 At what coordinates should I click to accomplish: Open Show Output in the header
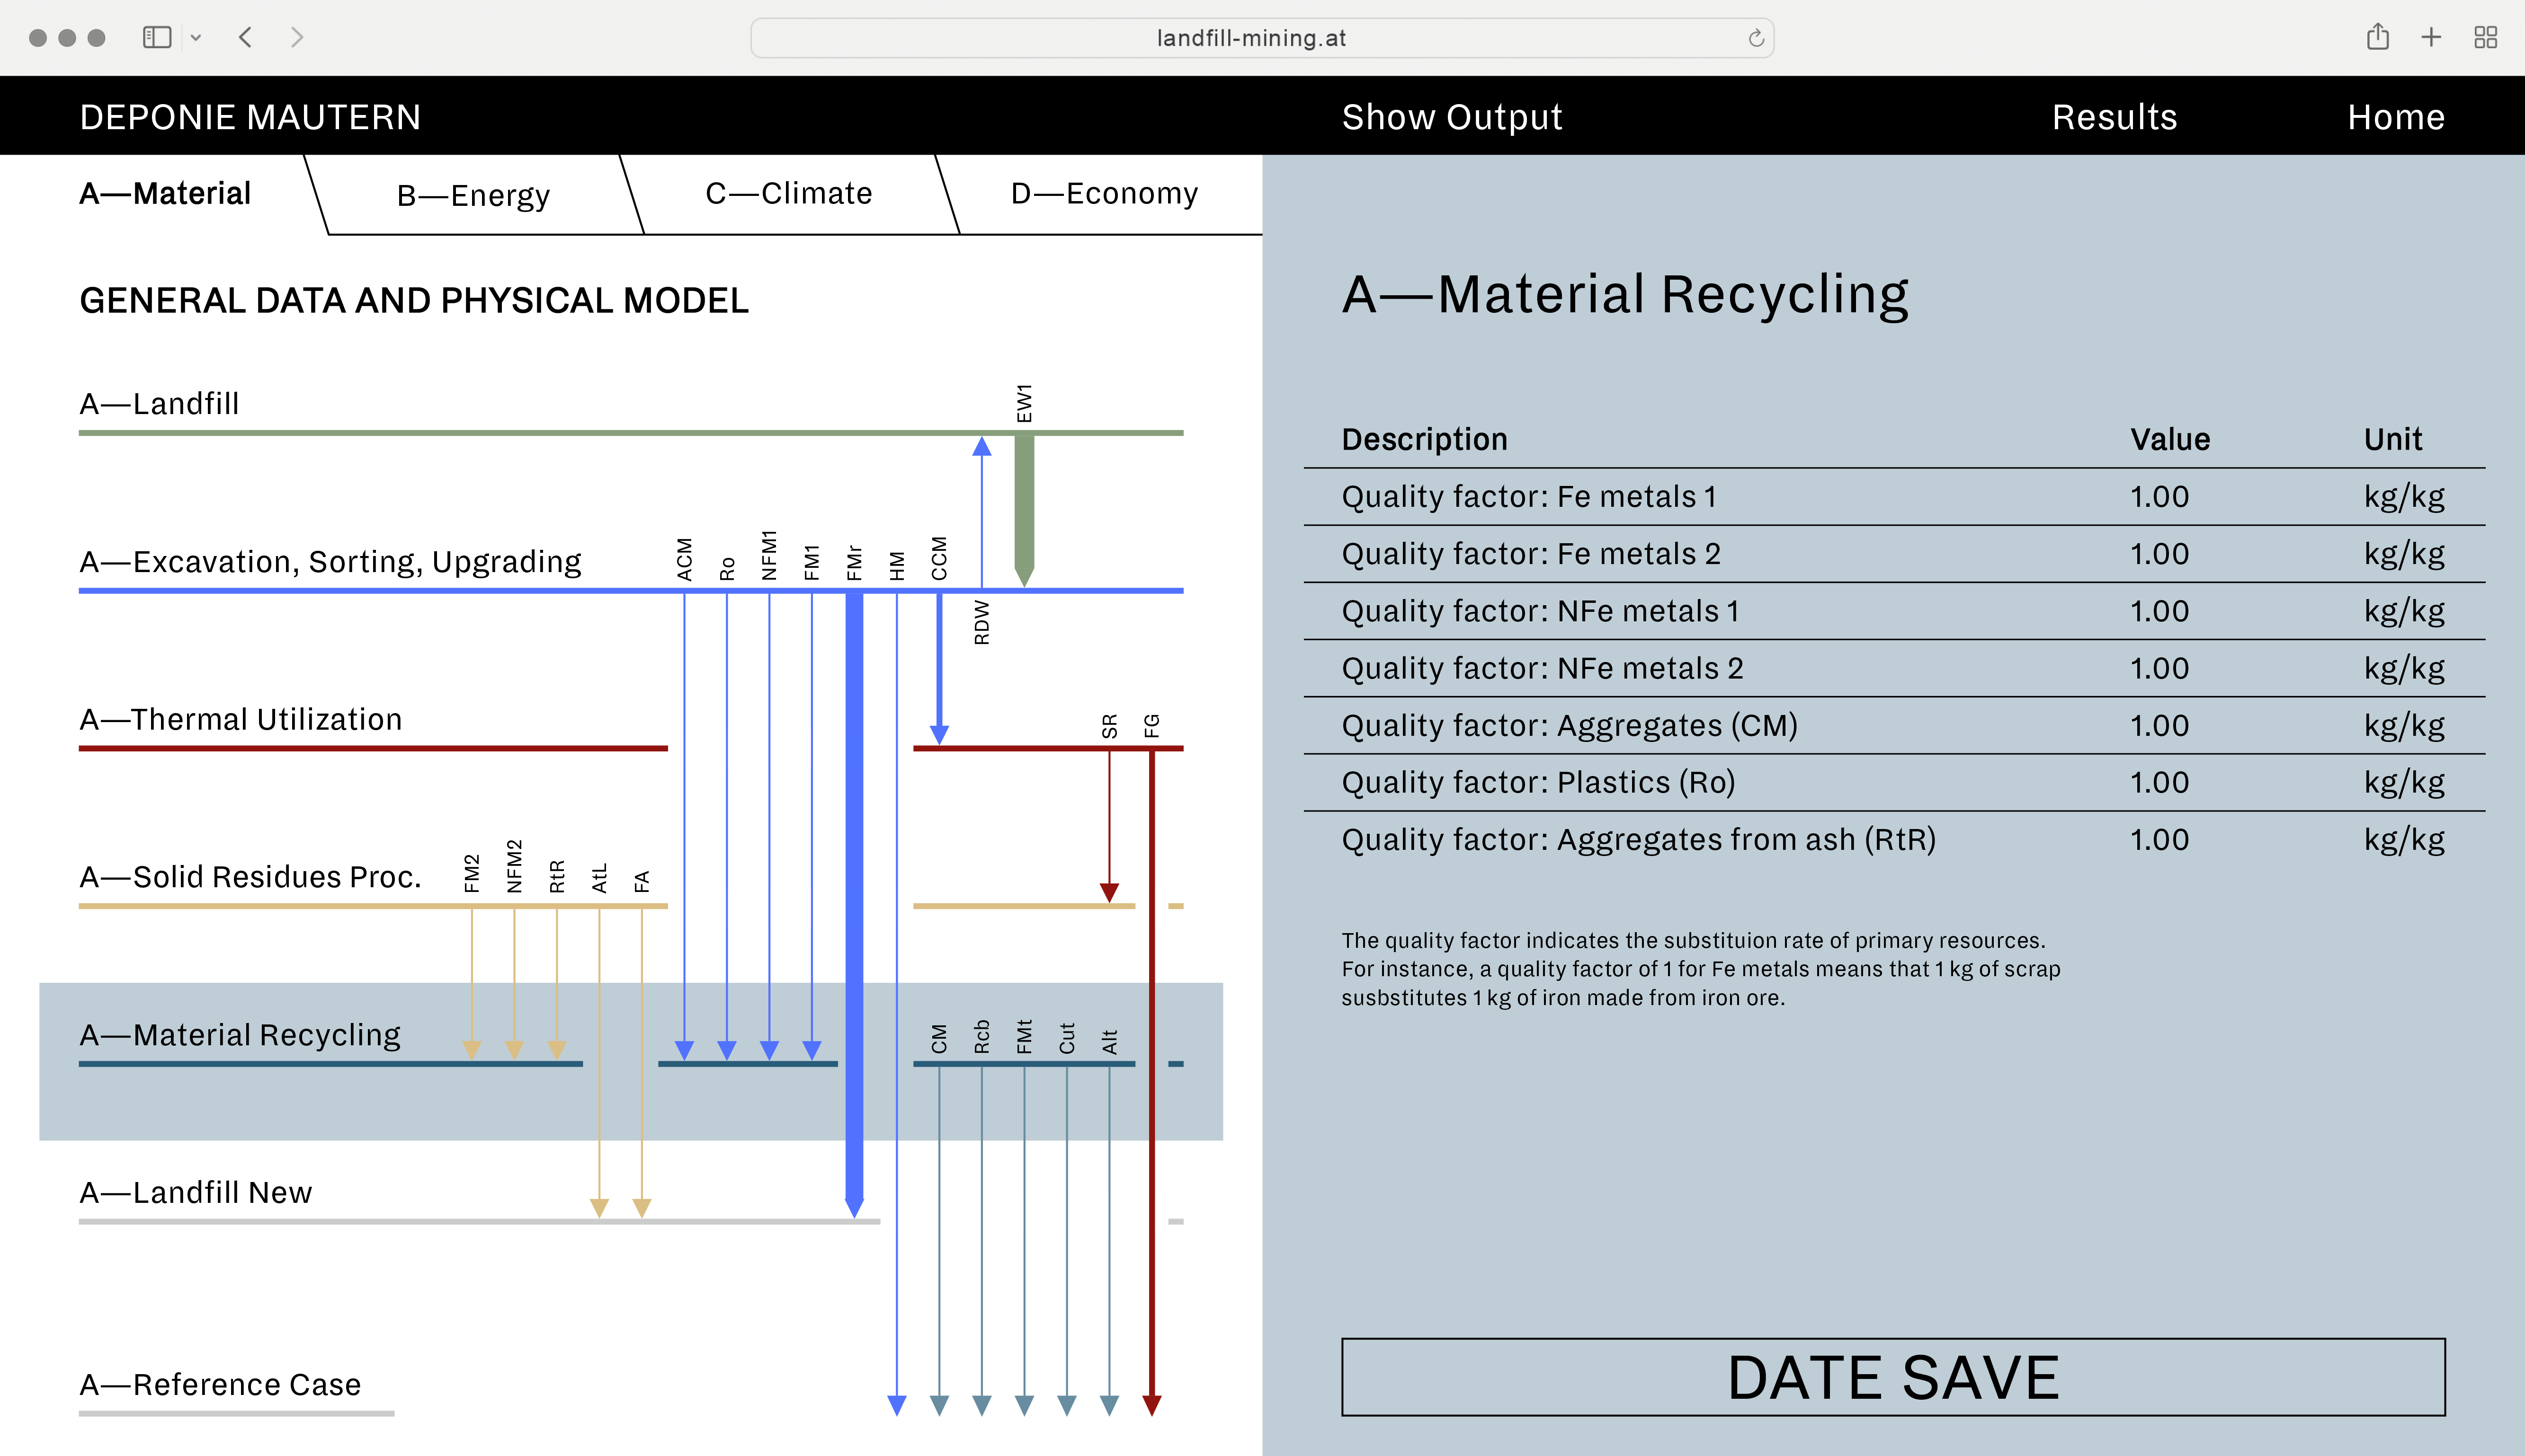pyautogui.click(x=1452, y=117)
